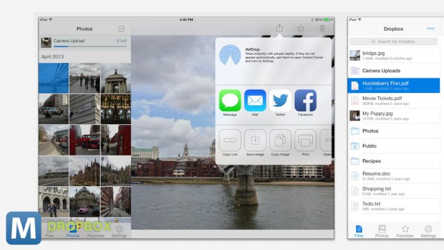This screenshot has width=444, height=250.
Task: Open the Favorites tab in left iPad
Action: [x=96, y=231]
